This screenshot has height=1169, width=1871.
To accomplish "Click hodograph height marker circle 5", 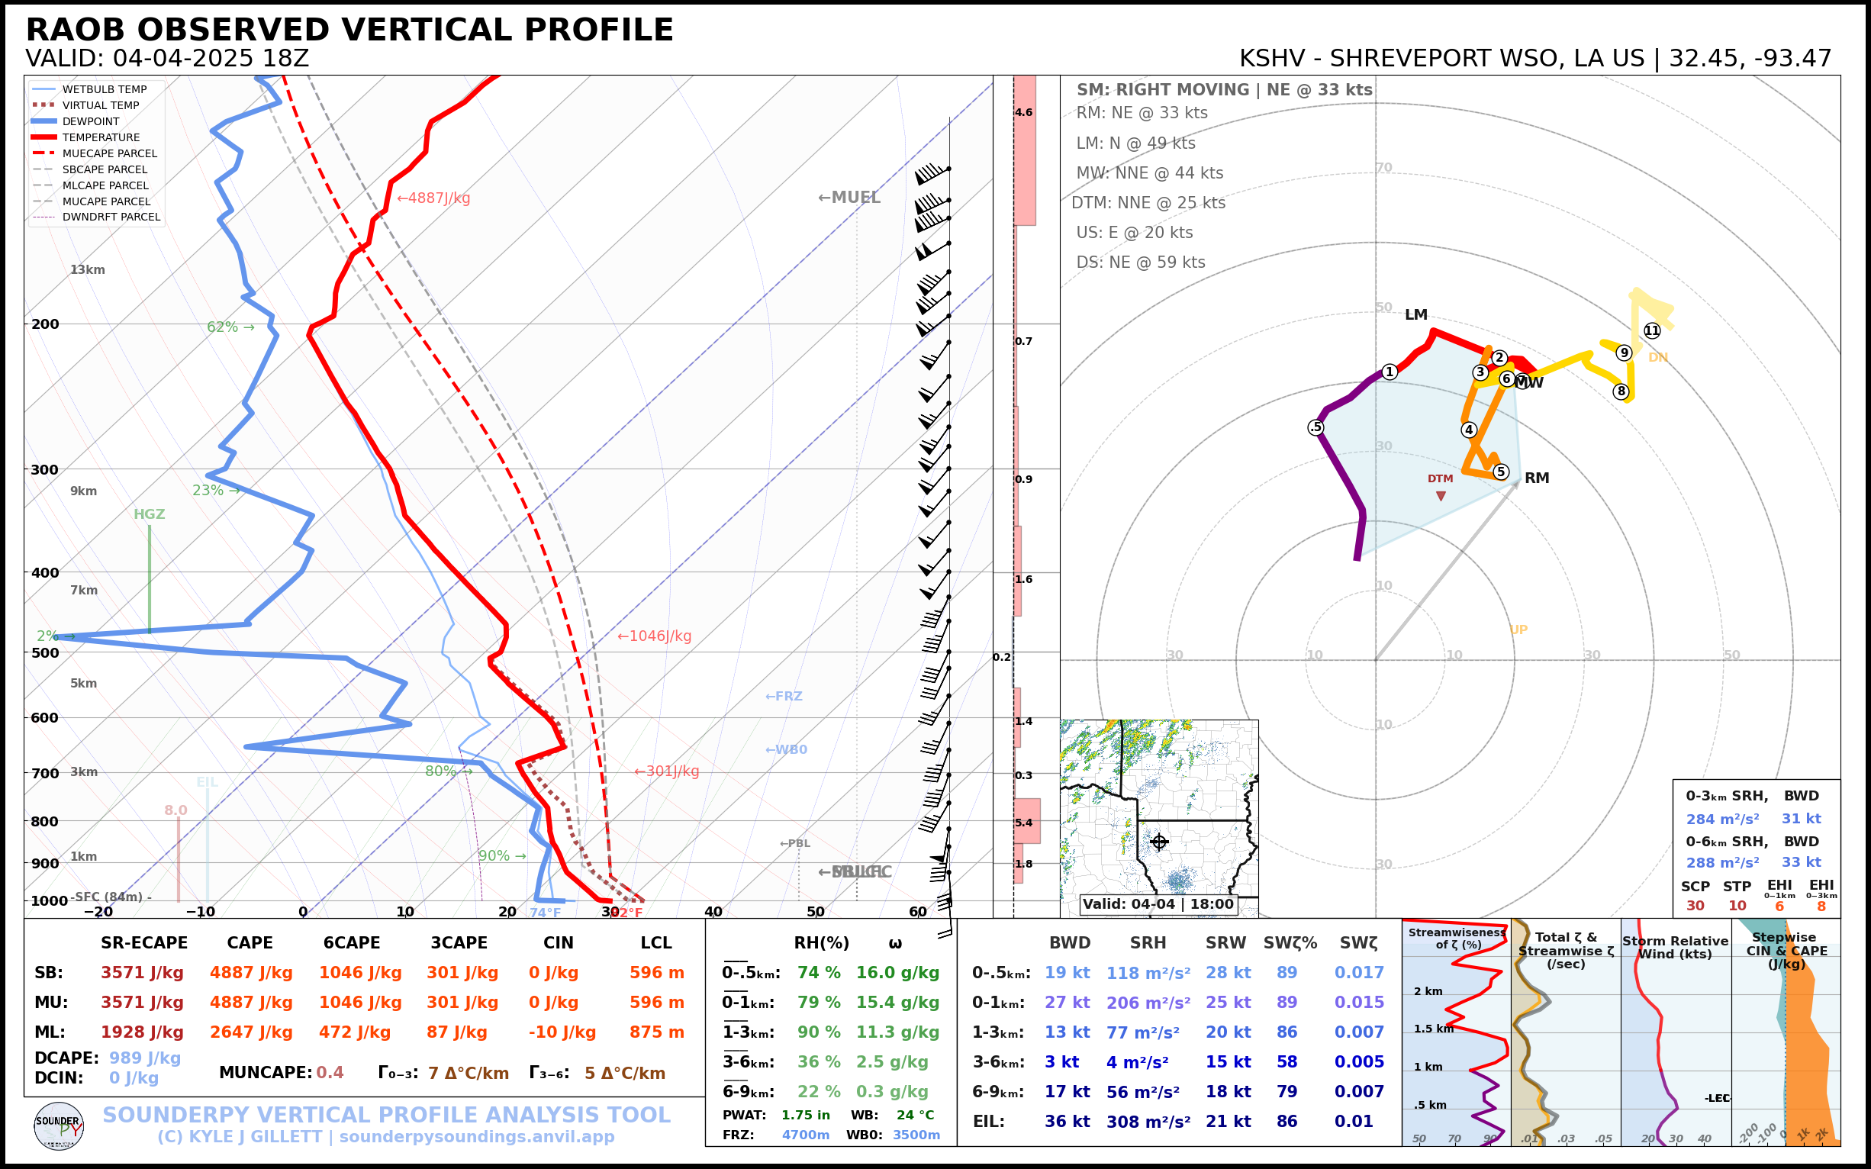I will coord(1501,472).
